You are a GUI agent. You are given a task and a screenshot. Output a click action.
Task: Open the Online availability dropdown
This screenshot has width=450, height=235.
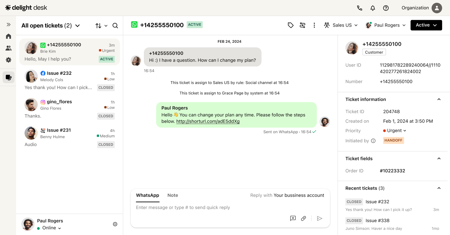point(49,228)
